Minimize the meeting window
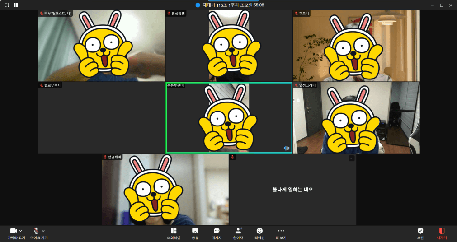Image resolution: width=457 pixels, height=242 pixels. coord(433,5)
